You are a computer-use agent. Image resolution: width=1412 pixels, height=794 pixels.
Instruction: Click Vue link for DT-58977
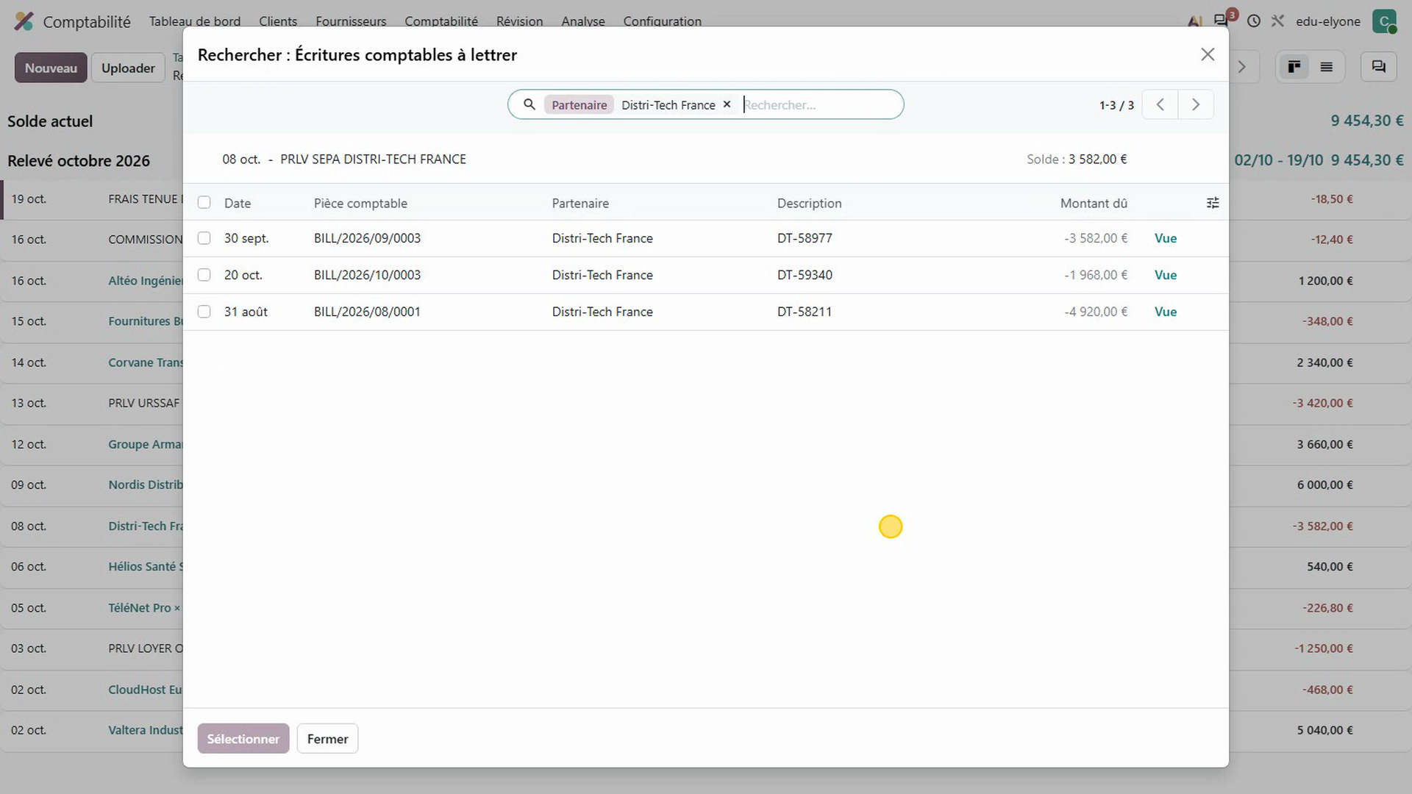1166,238
